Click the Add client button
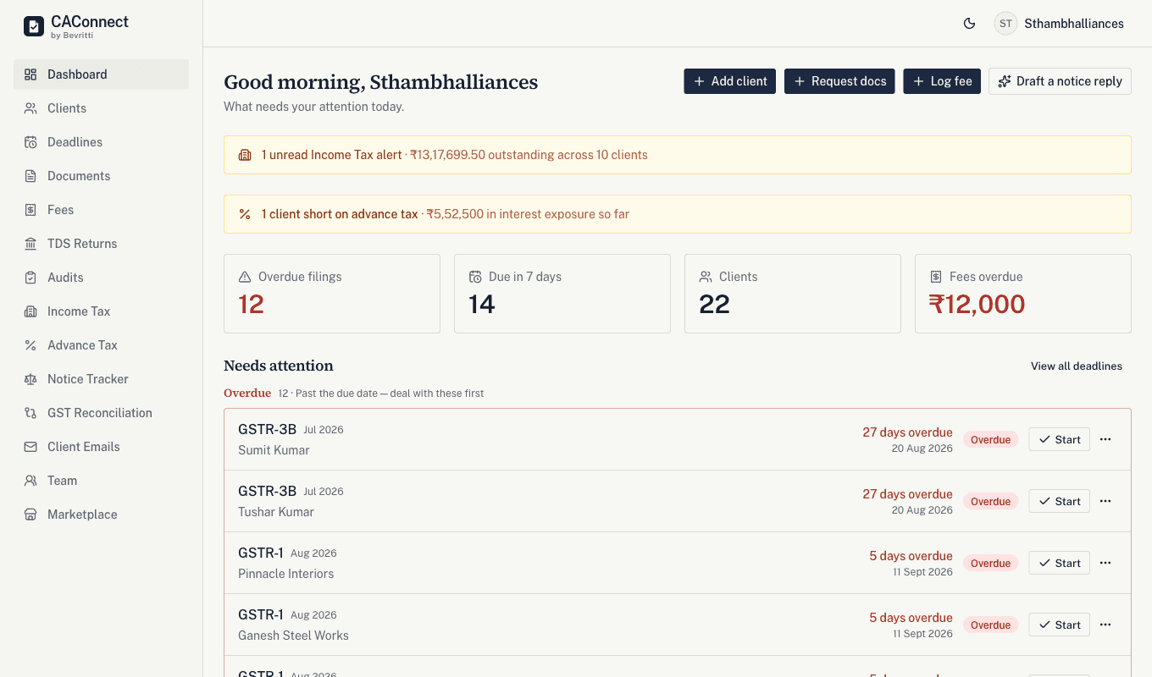The height and width of the screenshot is (677, 1152). [x=729, y=81]
